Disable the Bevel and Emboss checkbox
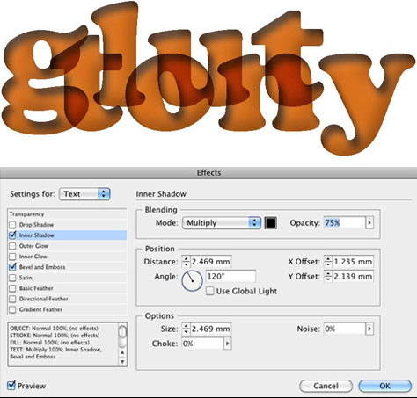 tap(12, 267)
